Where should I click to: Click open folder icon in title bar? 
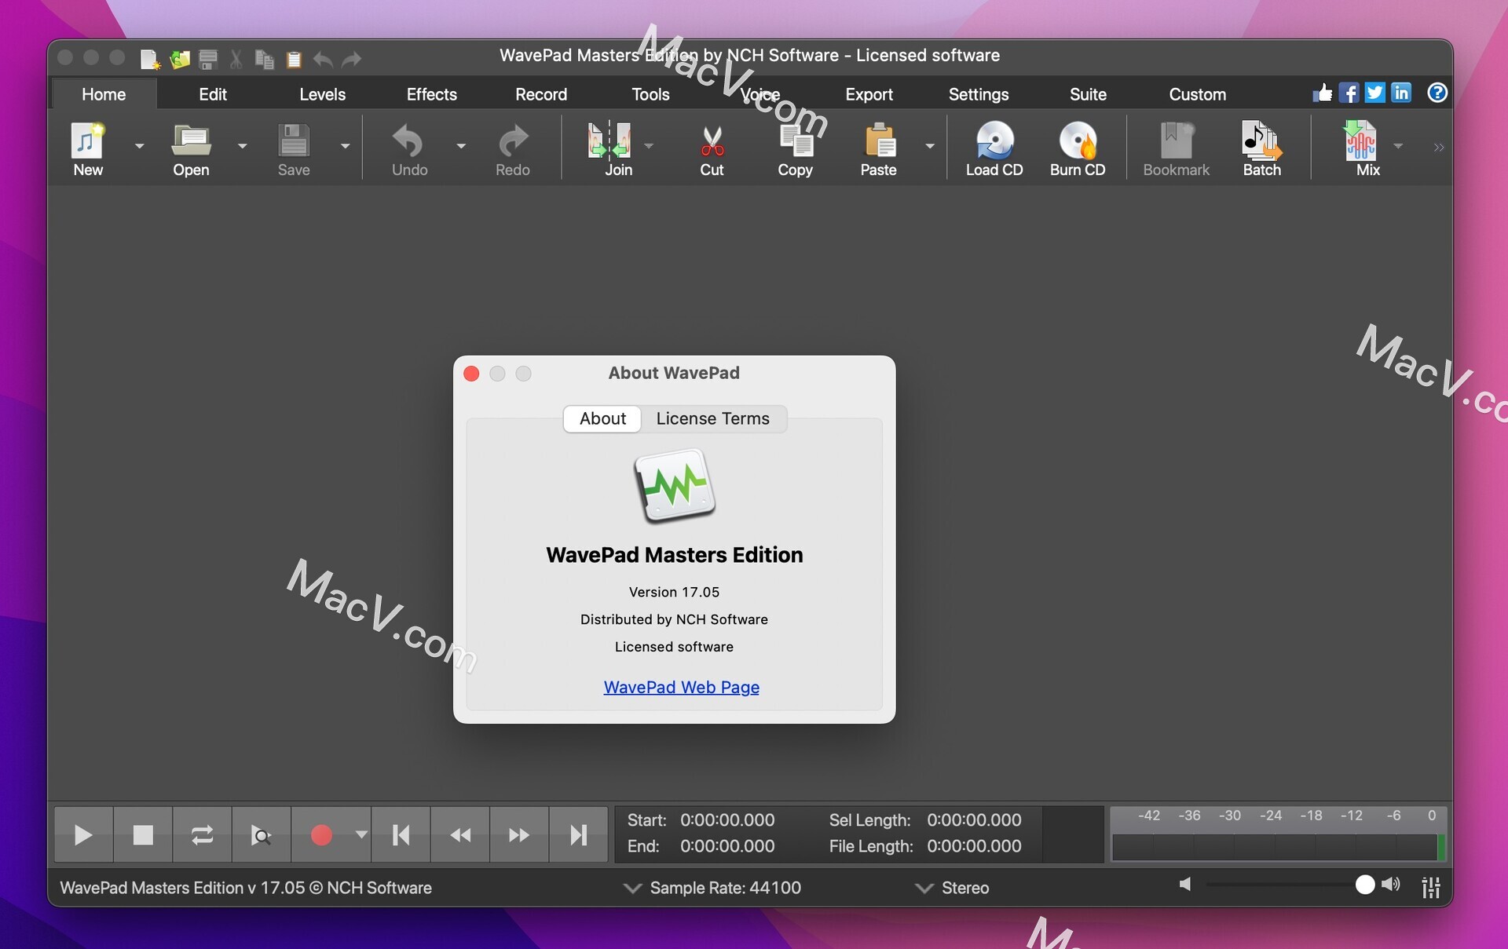point(180,59)
